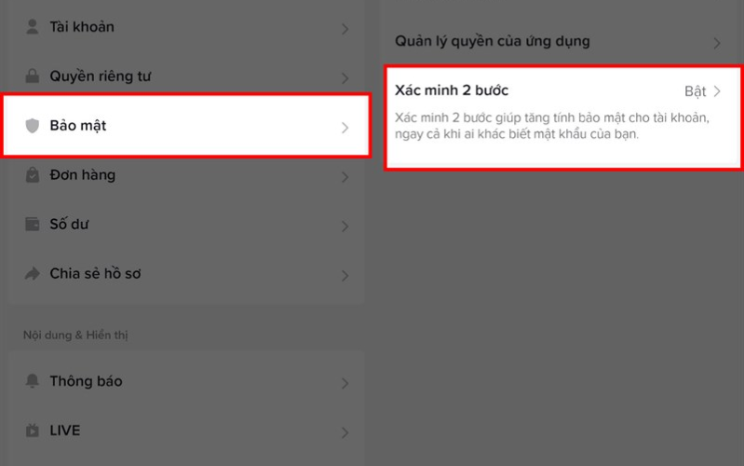Expand Quản lý quyền của ứng dụng chevron
744x466 pixels.
point(716,43)
